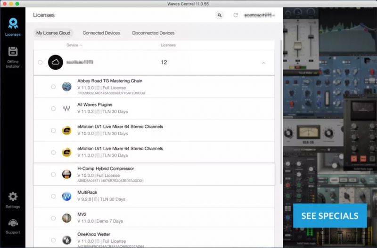Select the OneKnob Wetter radio button
Screen dimensions: 377x248
(x=53, y=240)
